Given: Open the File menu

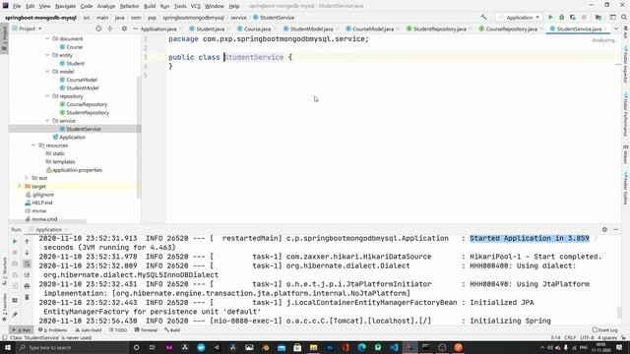Looking at the screenshot, I should 17,6.
